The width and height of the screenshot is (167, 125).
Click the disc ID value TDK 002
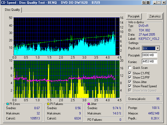click(144, 30)
